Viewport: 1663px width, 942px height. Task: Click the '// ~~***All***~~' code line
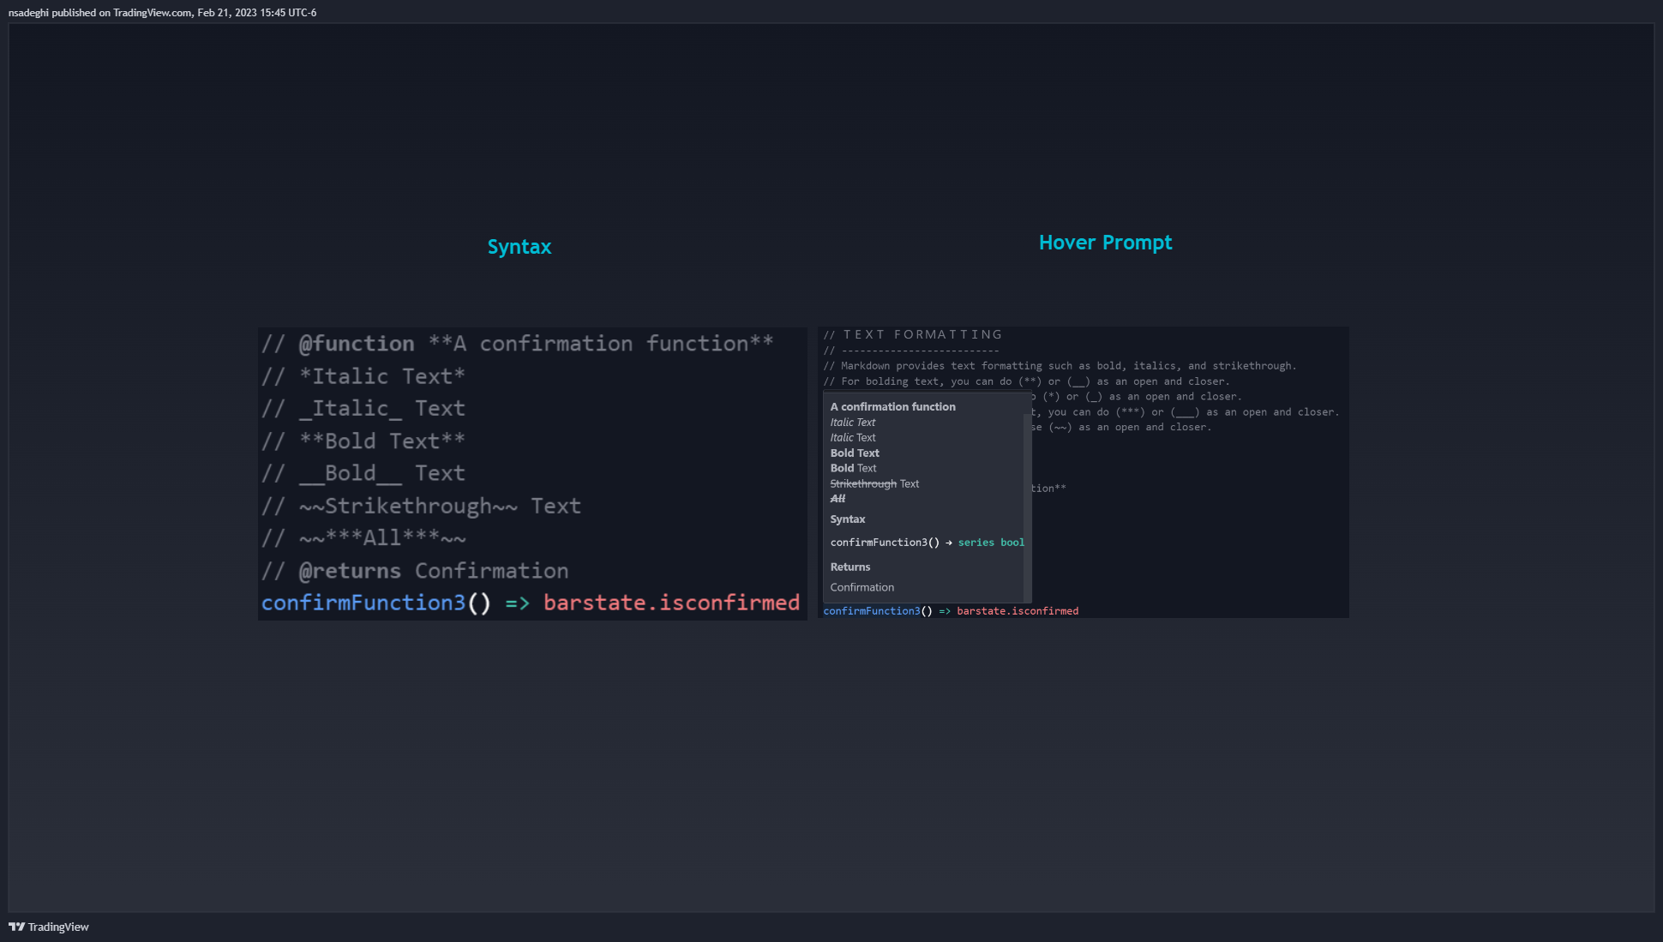point(363,538)
